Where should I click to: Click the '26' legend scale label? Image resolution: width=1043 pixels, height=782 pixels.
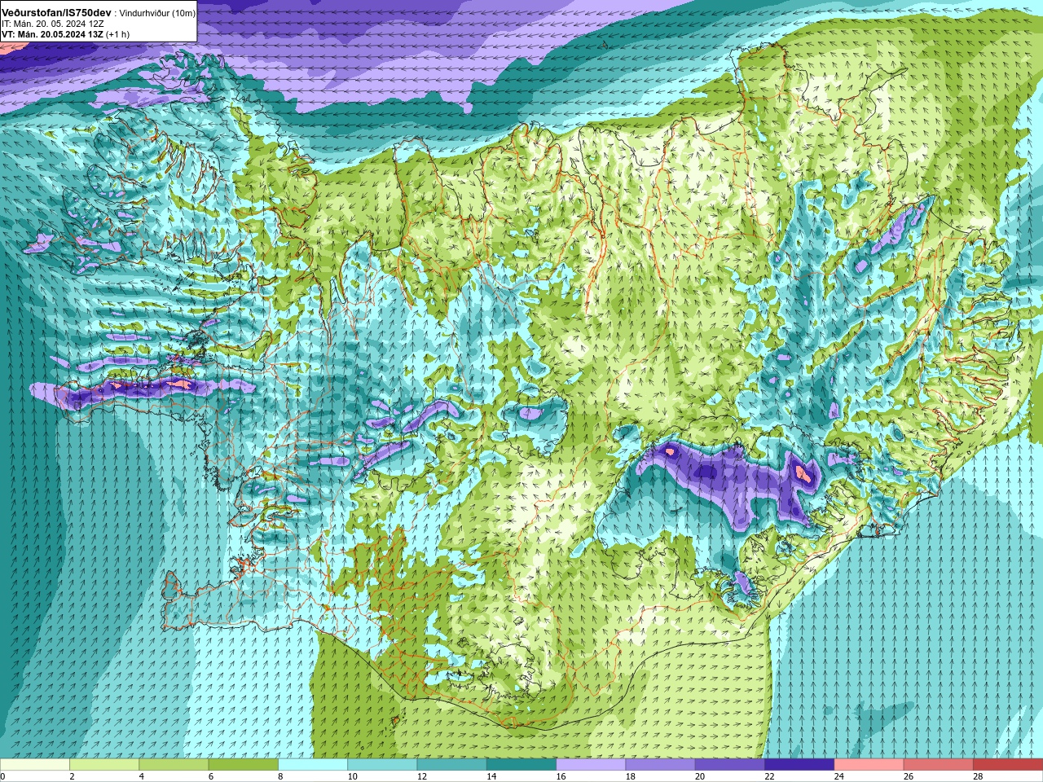click(909, 776)
